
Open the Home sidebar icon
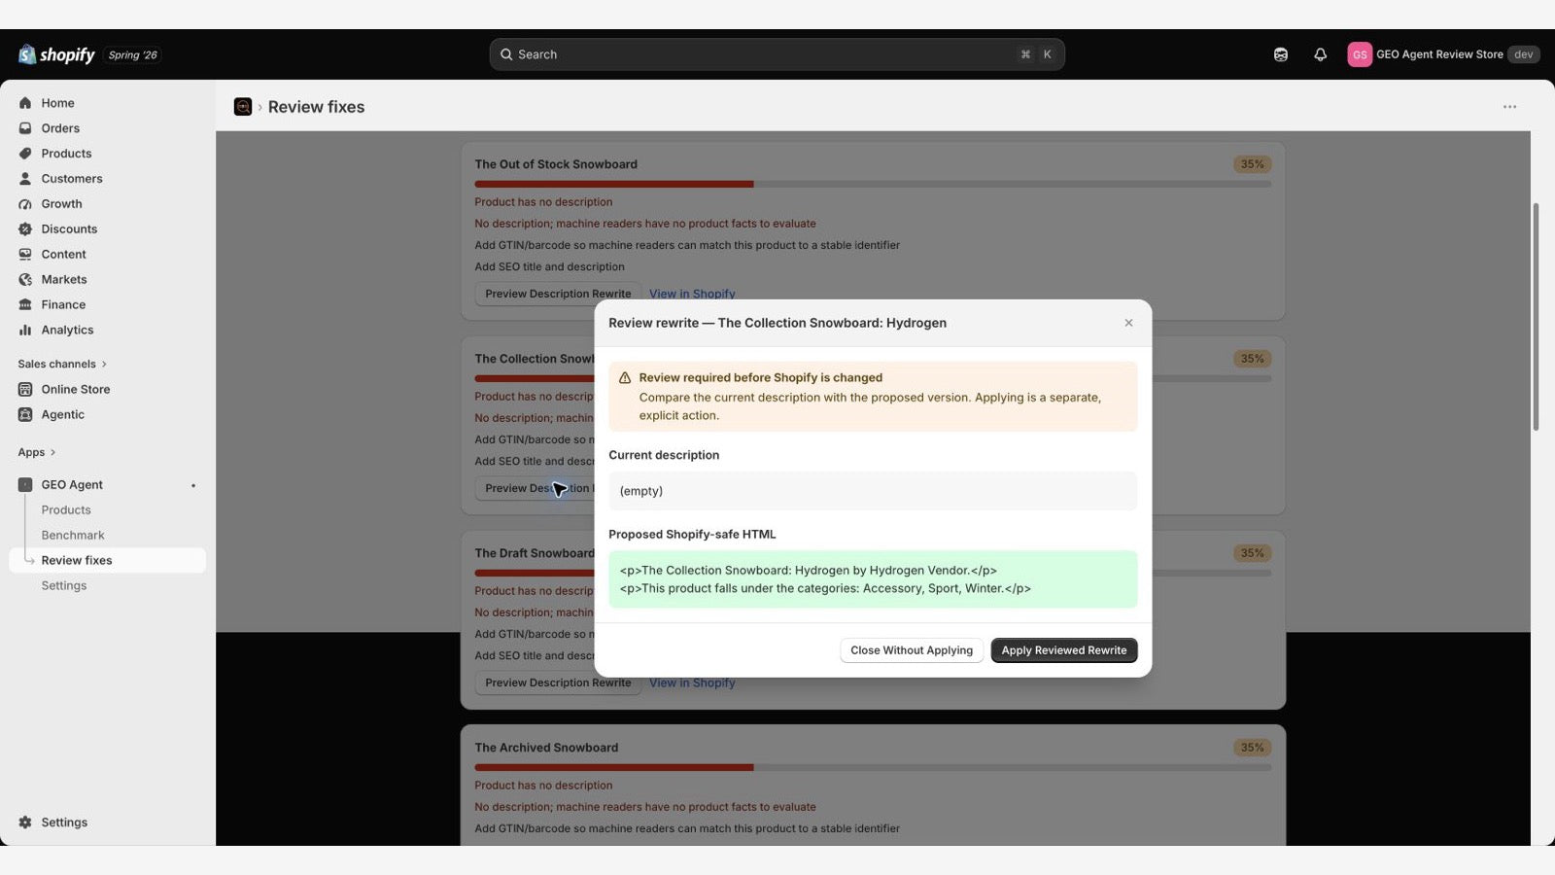pyautogui.click(x=25, y=103)
